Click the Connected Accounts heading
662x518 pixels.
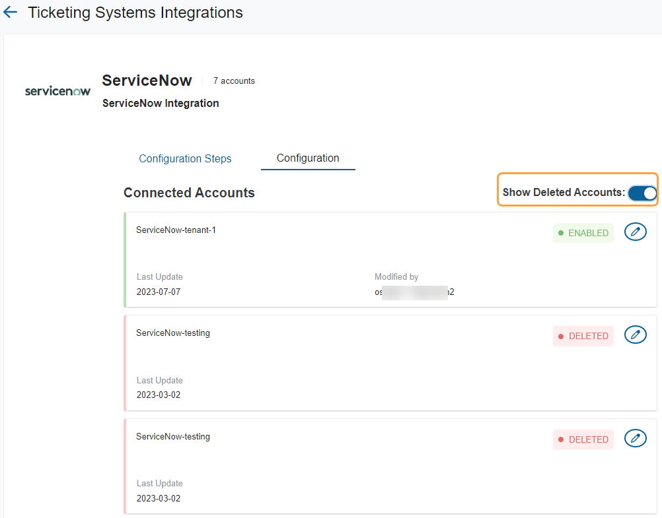pos(189,193)
